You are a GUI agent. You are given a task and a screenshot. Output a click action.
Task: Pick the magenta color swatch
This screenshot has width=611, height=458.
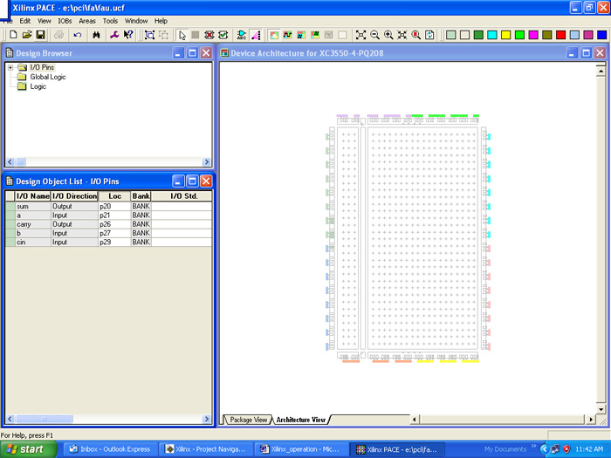click(x=533, y=35)
